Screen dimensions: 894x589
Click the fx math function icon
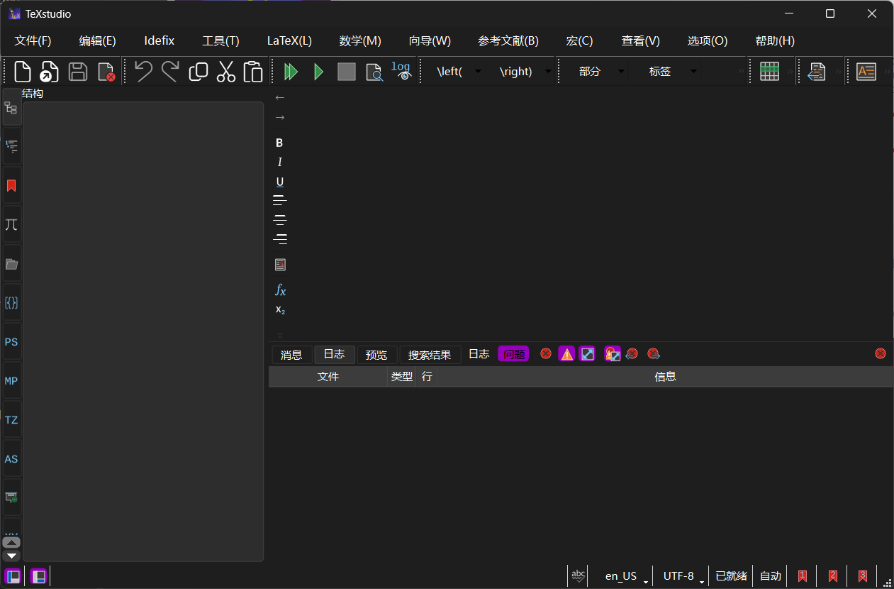pos(280,290)
